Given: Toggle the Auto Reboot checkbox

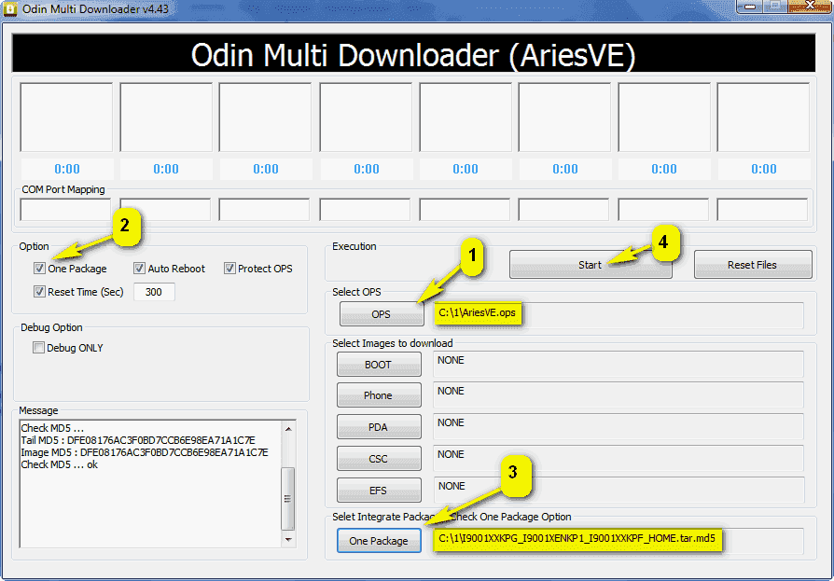Looking at the screenshot, I should point(139,269).
